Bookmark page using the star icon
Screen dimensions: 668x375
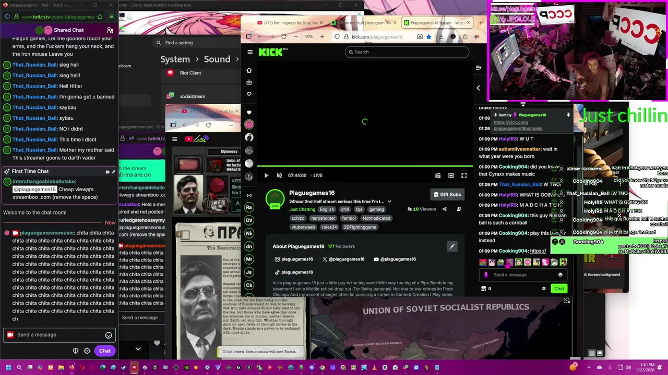tap(428, 37)
